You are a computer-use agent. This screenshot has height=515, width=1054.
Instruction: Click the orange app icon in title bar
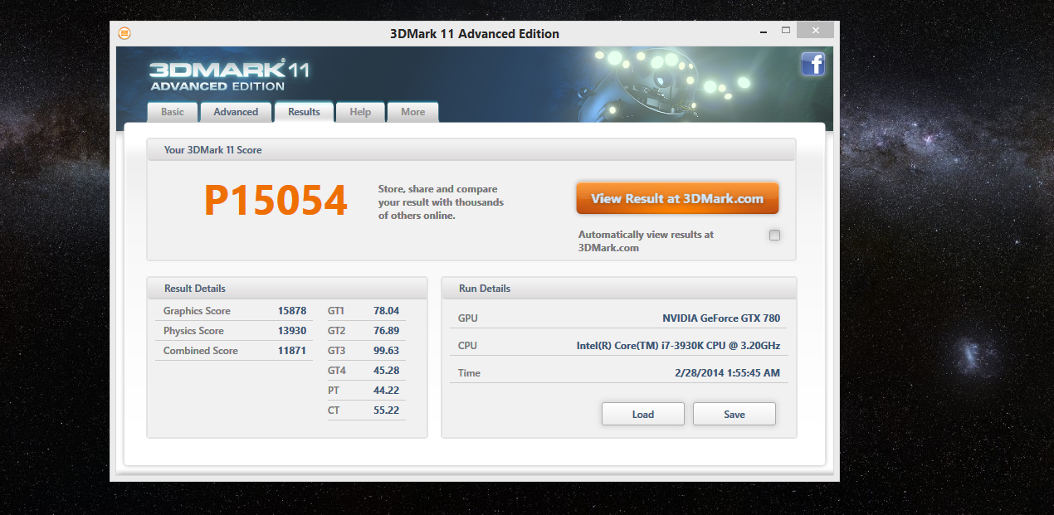coord(124,33)
